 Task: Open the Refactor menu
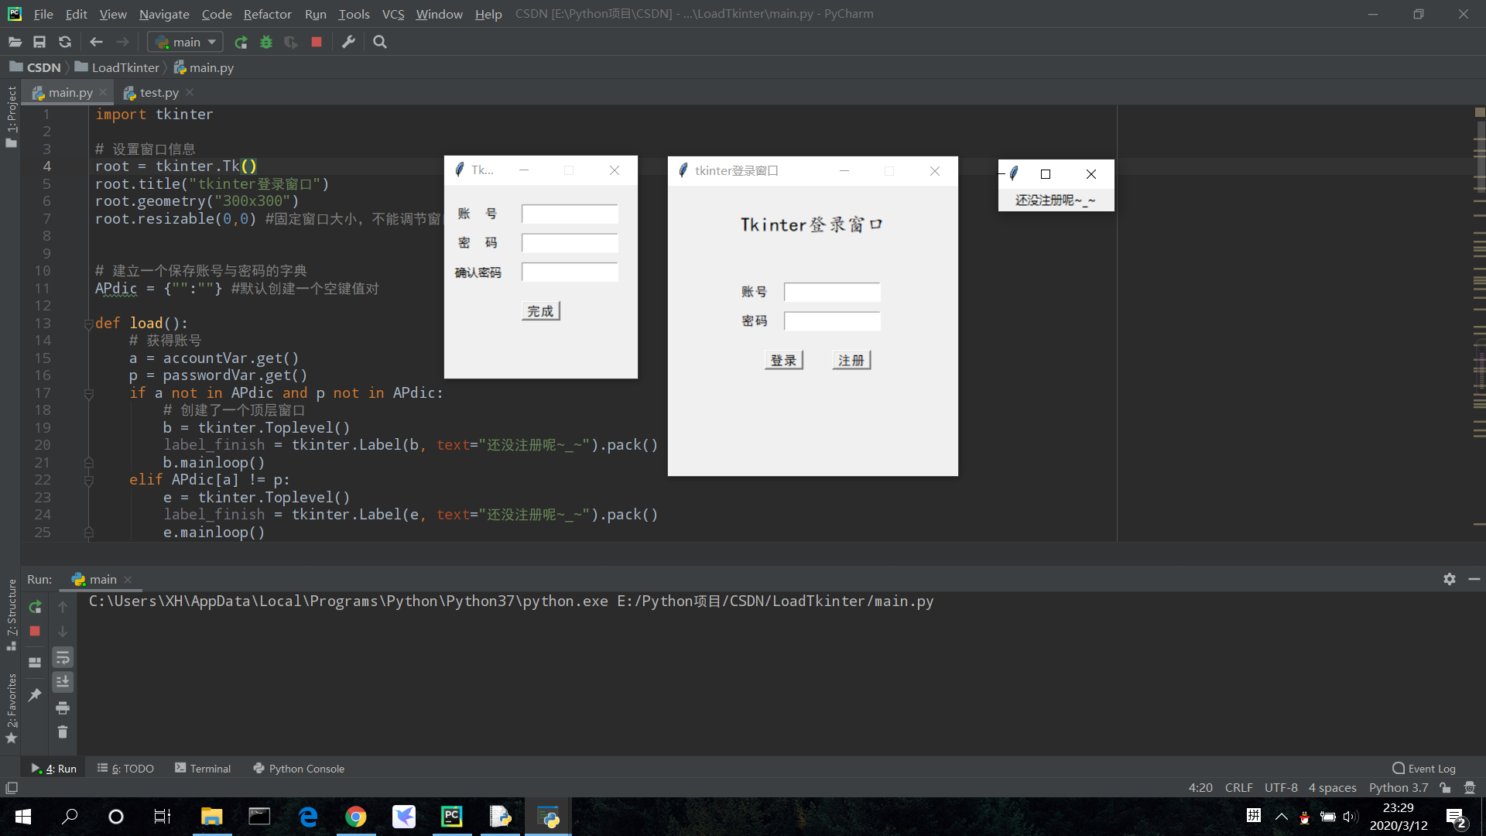tap(267, 13)
